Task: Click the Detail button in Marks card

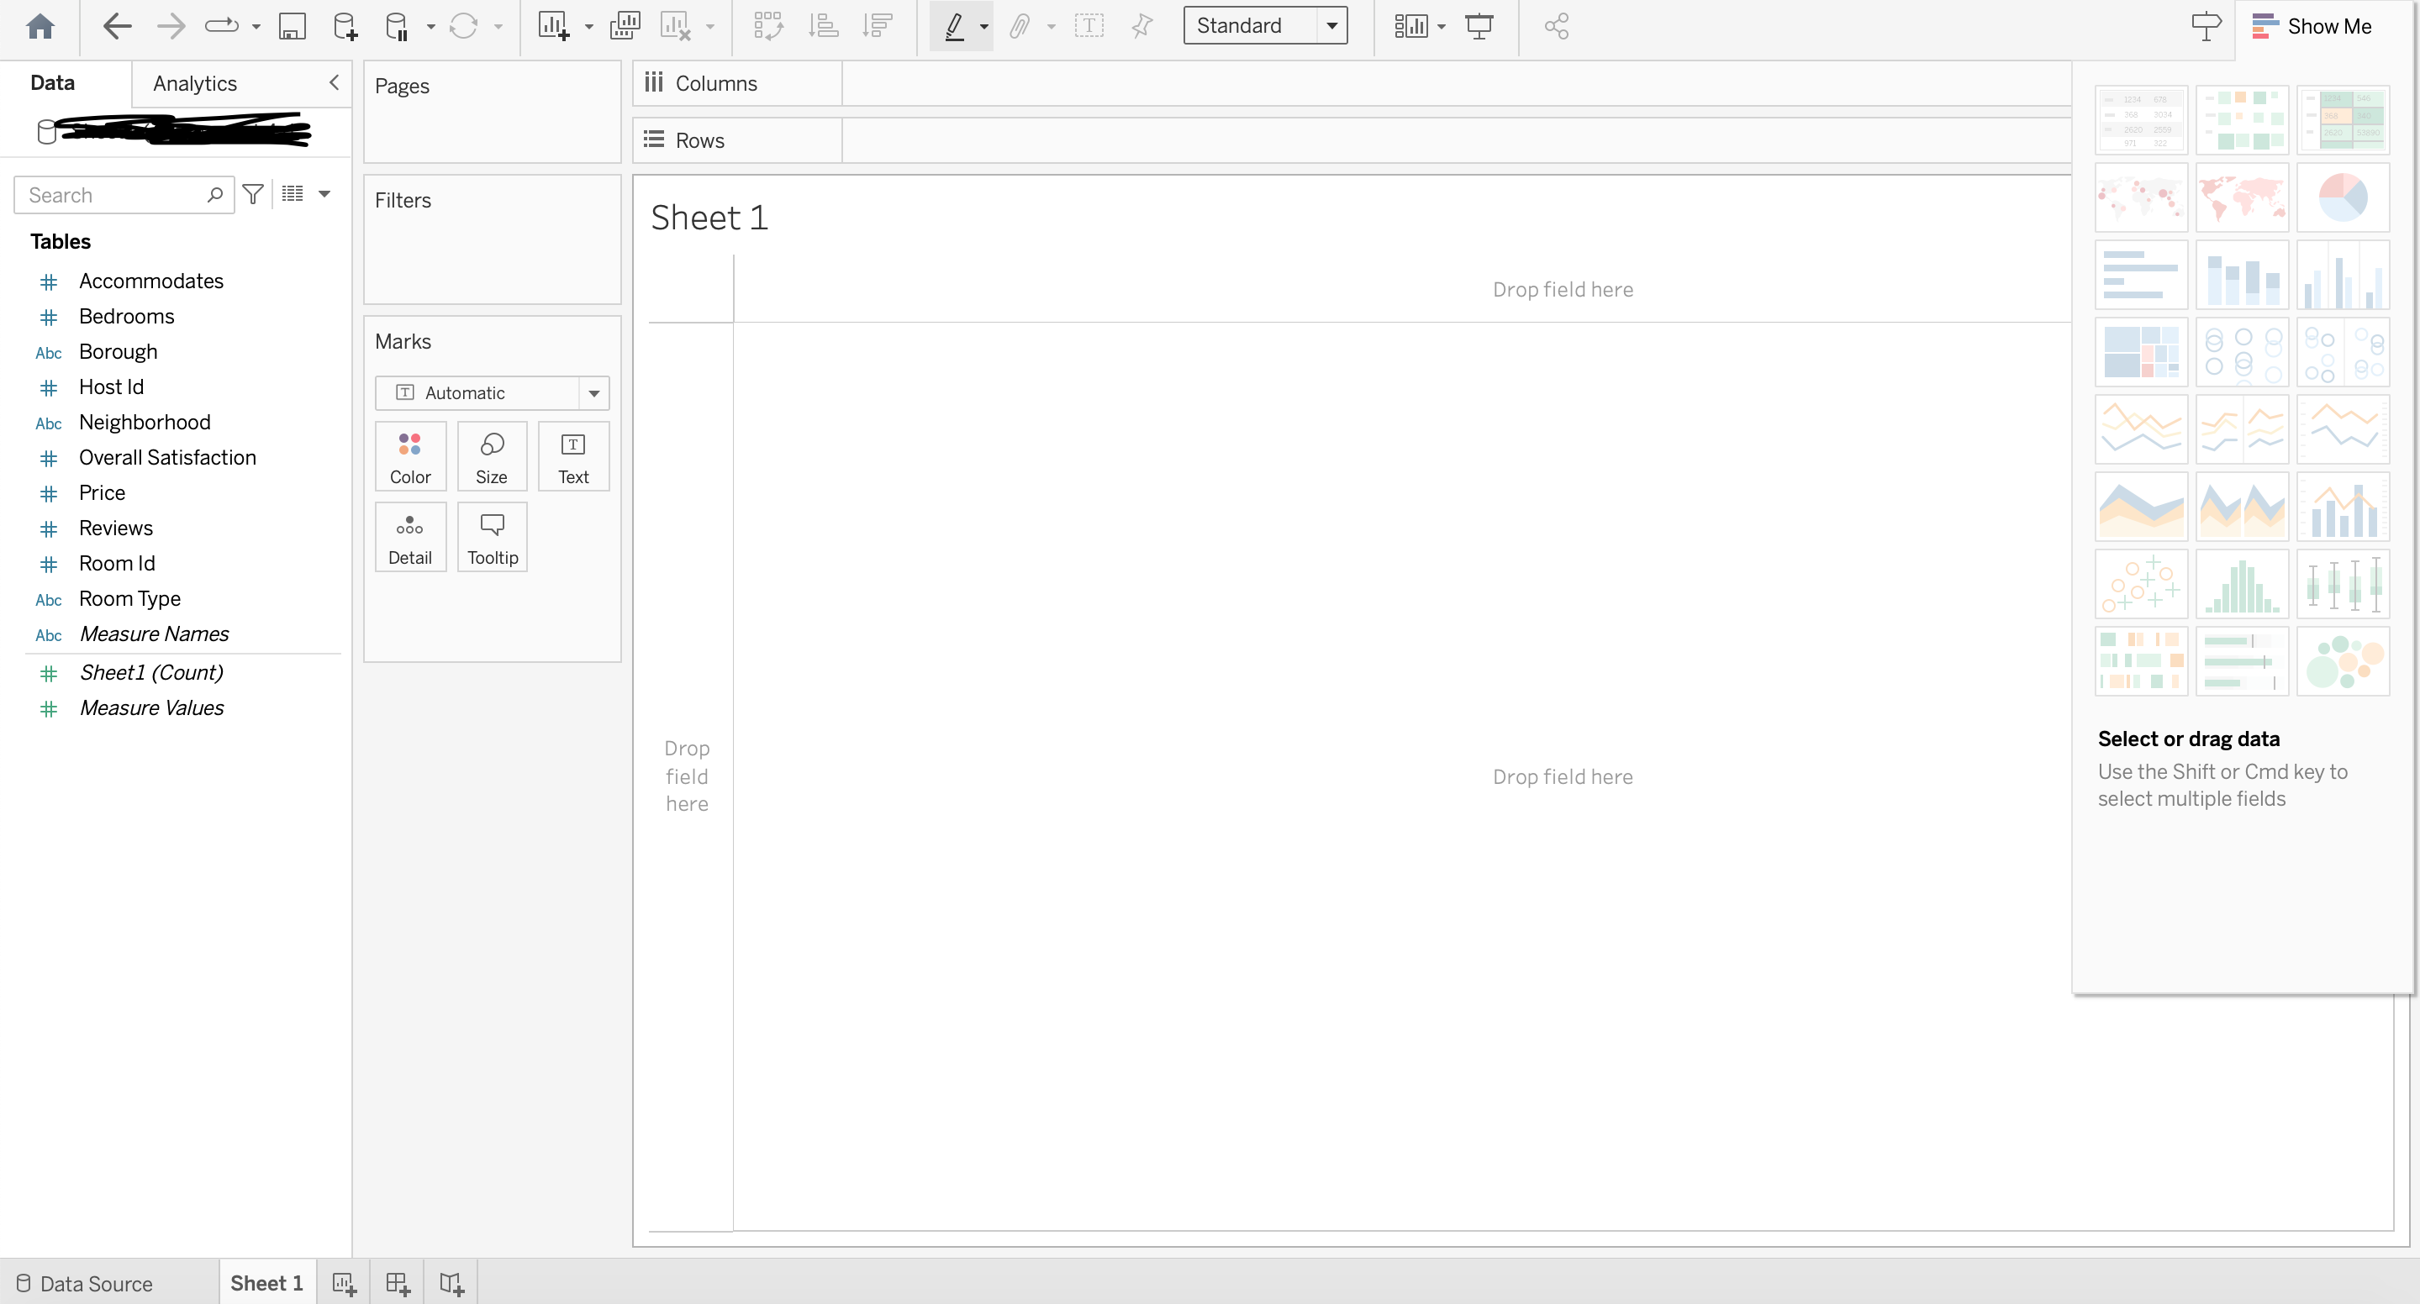Action: [x=410, y=537]
